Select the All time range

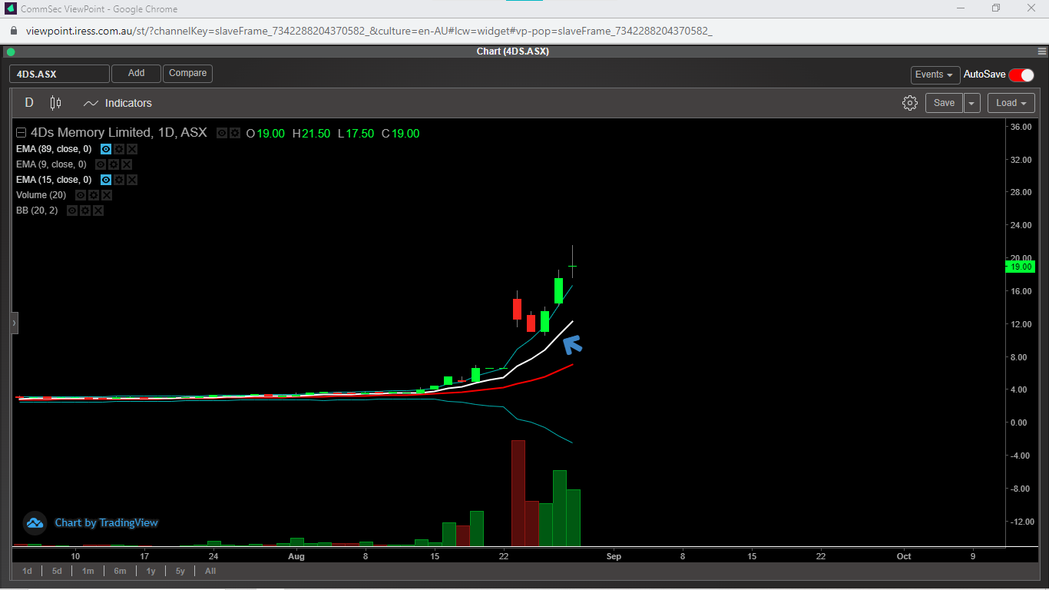210,571
